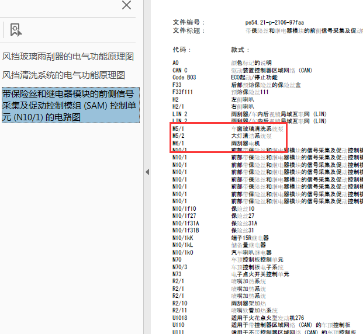Open bookmark 风挡玻璃雨刮器的电气功能原理图
Viewport: 363px width, 334px height.
68,57
